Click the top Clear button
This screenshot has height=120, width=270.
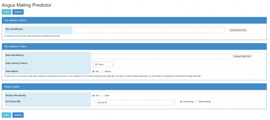(6, 12)
